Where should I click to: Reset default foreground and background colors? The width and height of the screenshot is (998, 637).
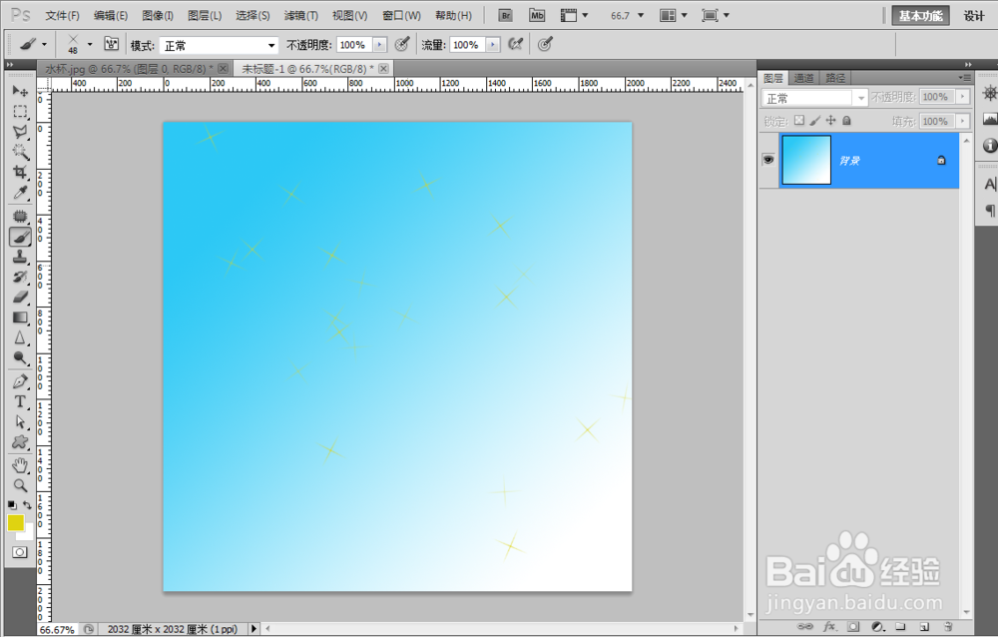(x=12, y=505)
